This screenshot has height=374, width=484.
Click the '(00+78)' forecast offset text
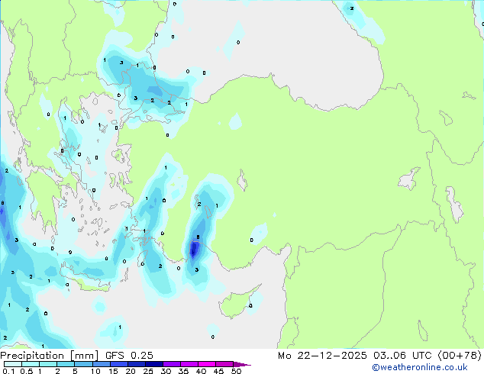460,356
